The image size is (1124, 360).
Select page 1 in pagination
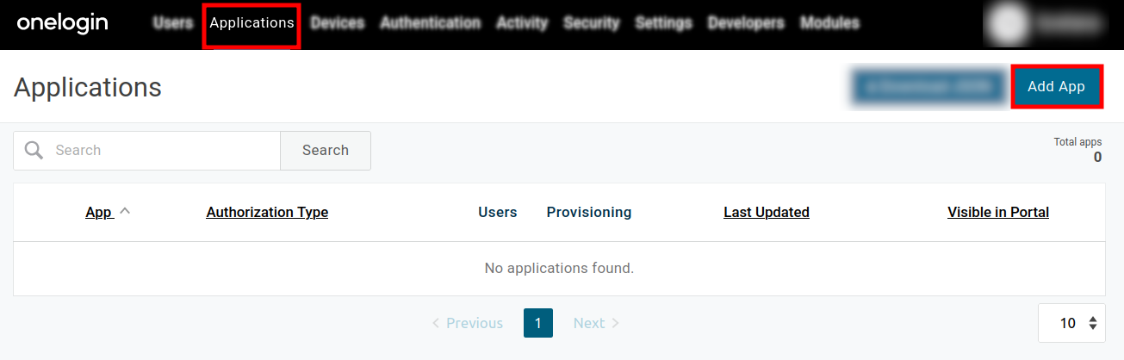click(537, 323)
